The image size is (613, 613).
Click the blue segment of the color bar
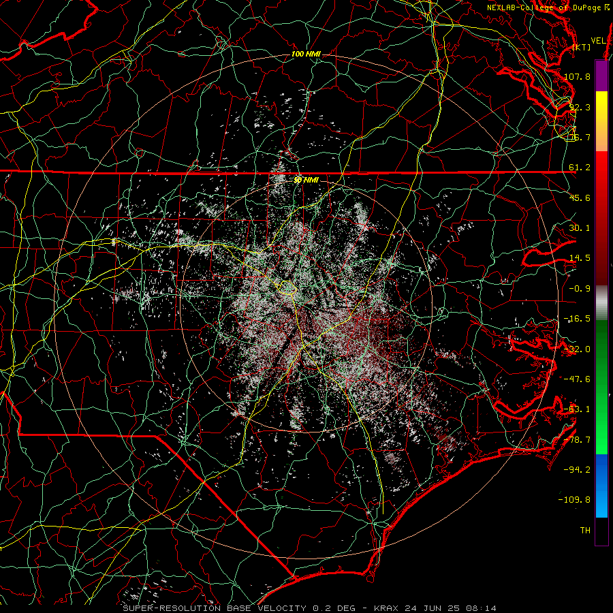click(x=601, y=486)
